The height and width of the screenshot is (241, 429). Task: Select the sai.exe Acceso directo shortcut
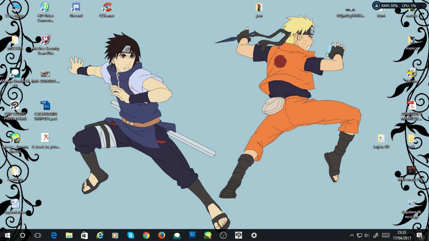[15, 143]
